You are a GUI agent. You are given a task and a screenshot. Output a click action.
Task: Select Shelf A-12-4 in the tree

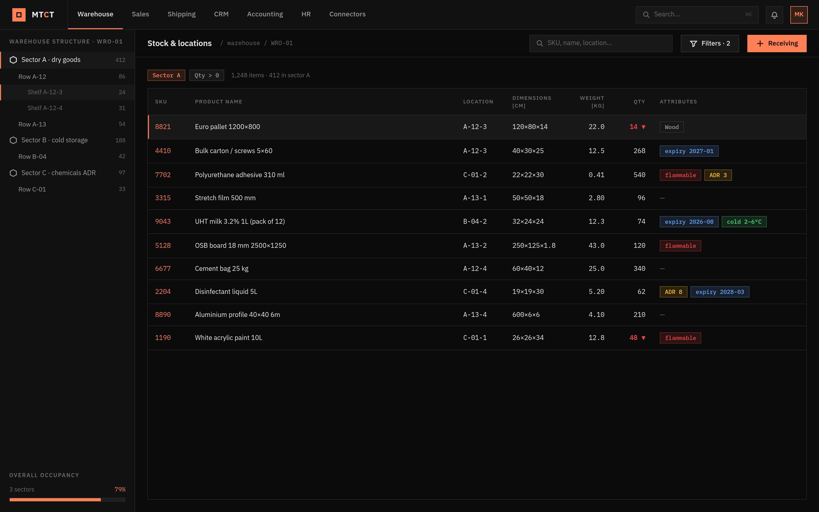tap(67, 108)
